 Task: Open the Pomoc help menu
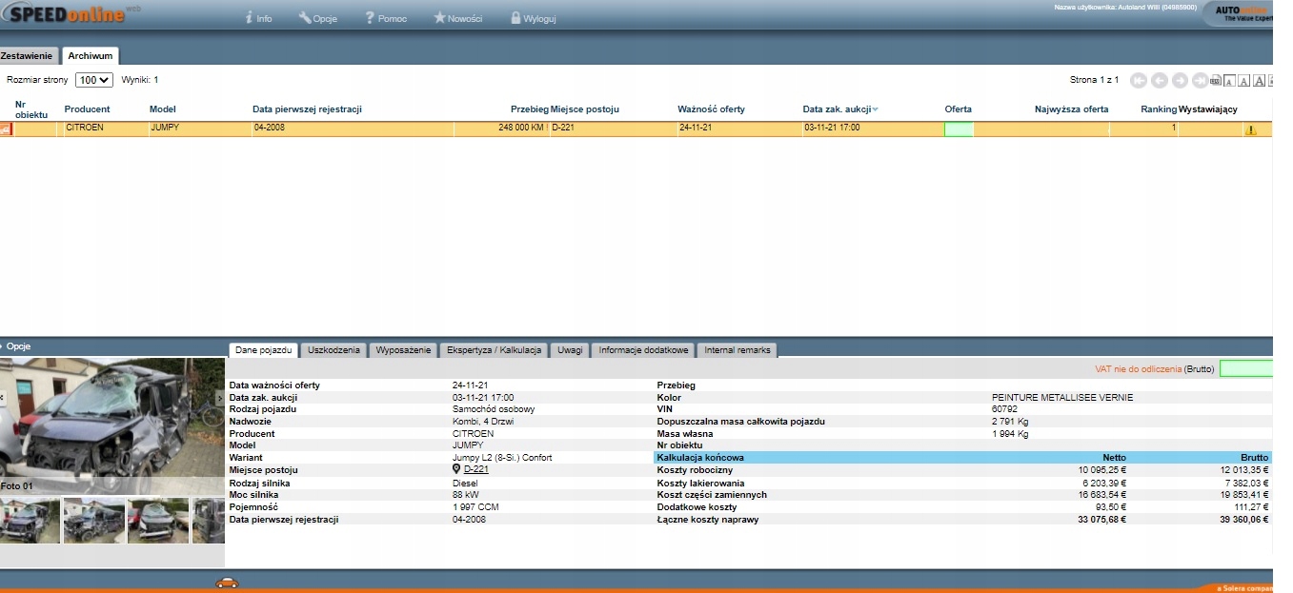tap(385, 18)
